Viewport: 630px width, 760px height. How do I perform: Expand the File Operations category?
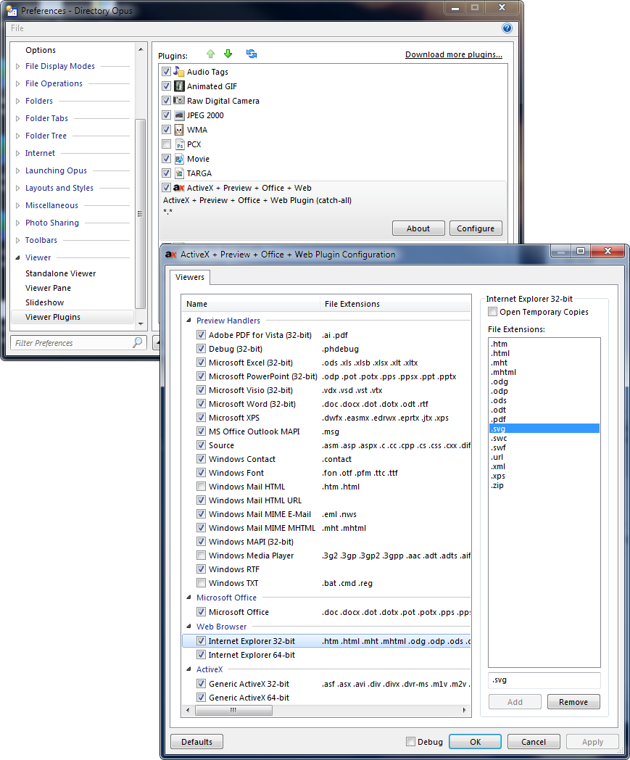[18, 84]
